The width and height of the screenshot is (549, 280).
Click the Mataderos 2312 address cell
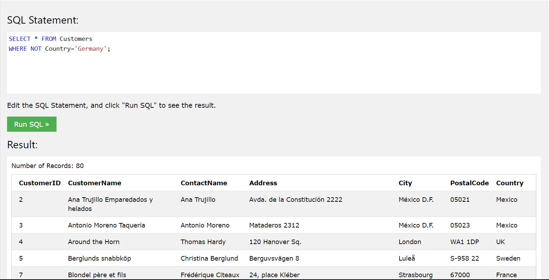pos(274,225)
